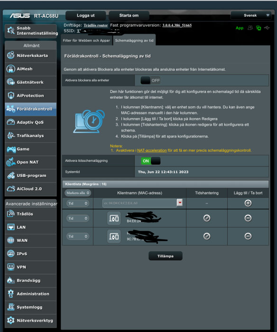Select Föräldrakontroll sidebar icon
The height and width of the screenshot is (332, 277).
[10, 109]
